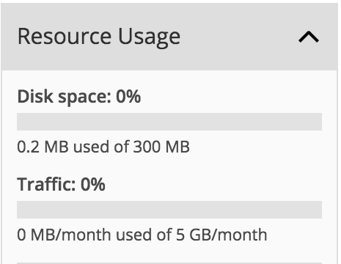Click the Traffic progress bar
Viewport: 341px width, 264px height.
tap(169, 210)
